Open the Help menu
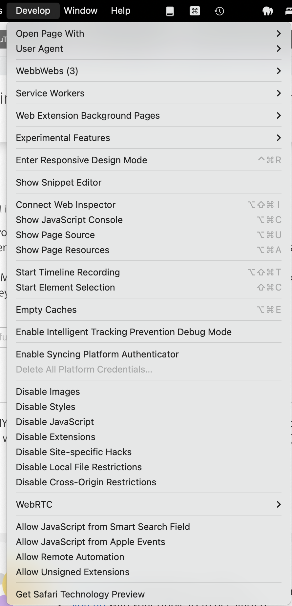Screen dimensions: 292x606 coord(120,10)
